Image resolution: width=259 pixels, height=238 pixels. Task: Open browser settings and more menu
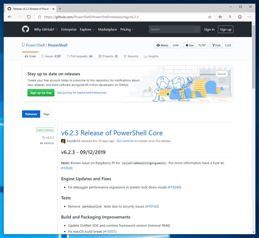click(249, 17)
